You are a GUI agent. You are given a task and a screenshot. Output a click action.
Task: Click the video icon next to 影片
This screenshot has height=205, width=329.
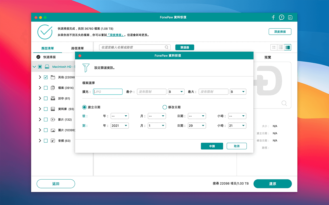click(53, 119)
